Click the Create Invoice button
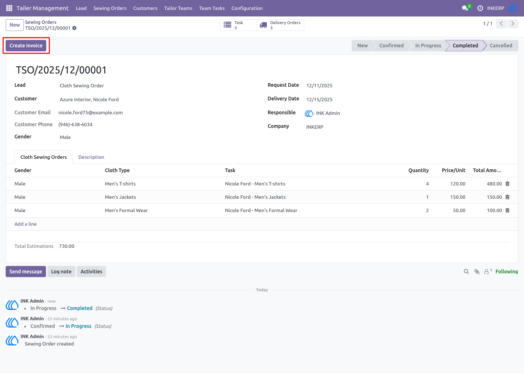The width and height of the screenshot is (524, 374). (x=26, y=46)
